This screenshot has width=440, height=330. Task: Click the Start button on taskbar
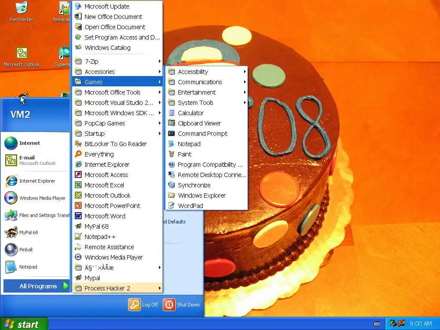(24, 324)
